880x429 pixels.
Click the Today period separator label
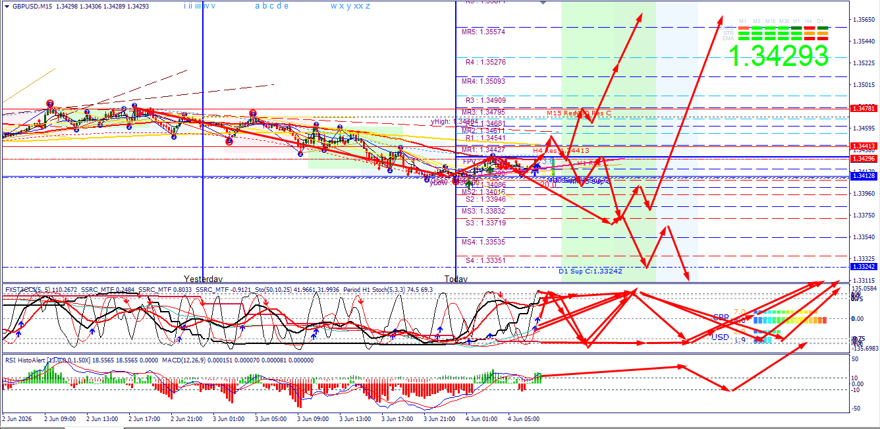point(456,279)
